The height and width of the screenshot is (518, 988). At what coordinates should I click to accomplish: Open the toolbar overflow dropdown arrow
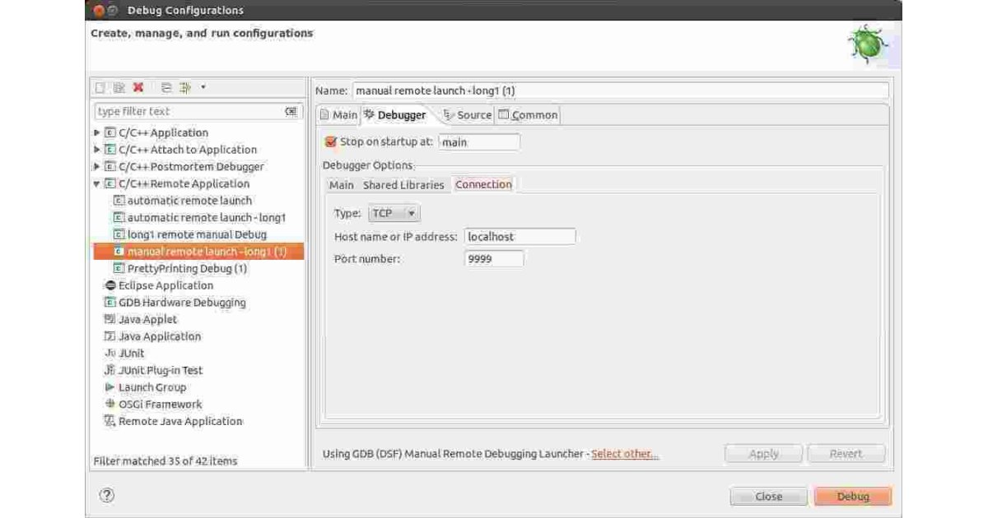[203, 87]
